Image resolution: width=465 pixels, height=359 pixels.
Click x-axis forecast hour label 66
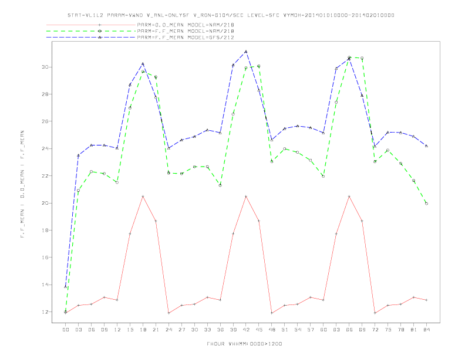pos(349,330)
